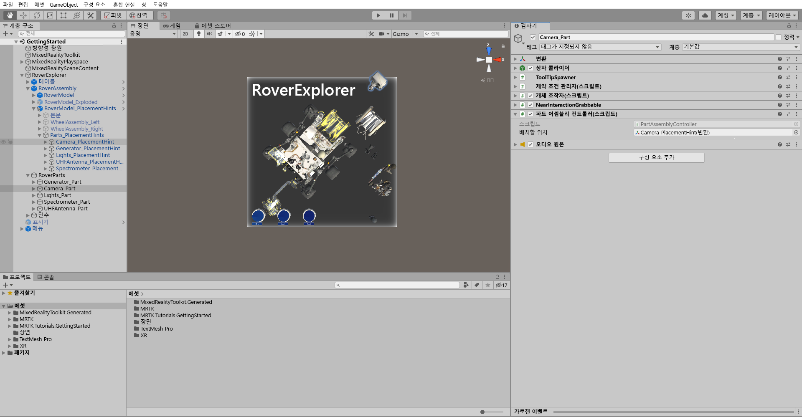
Task: Click the Z axis on the scene gizmo
Action: click(489, 50)
